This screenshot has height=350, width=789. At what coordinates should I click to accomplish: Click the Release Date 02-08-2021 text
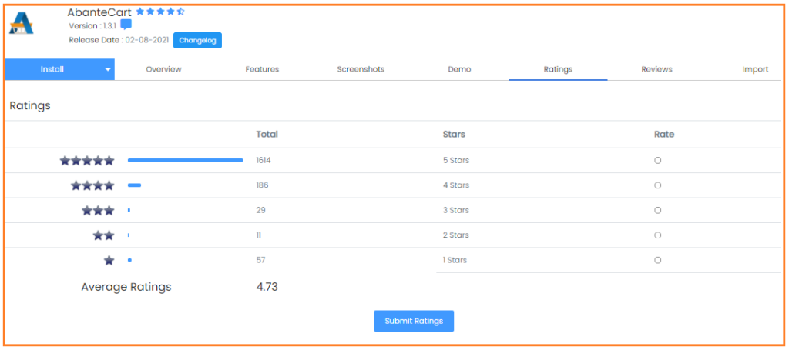pyautogui.click(x=119, y=40)
